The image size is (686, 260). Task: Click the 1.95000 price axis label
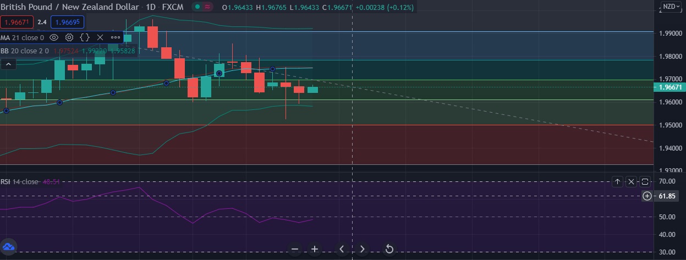tap(670, 125)
